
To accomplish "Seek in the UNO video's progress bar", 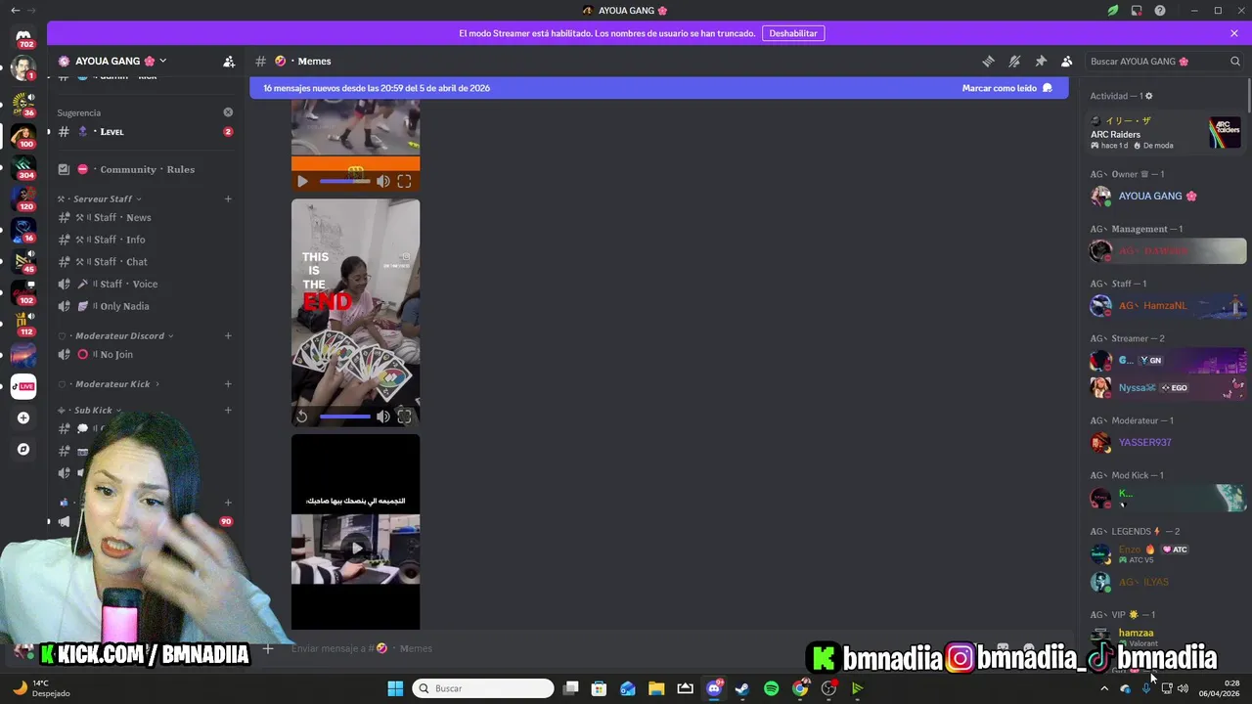I will [x=344, y=417].
